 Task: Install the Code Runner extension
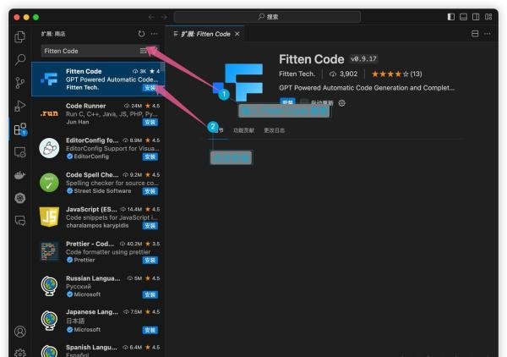tap(150, 123)
